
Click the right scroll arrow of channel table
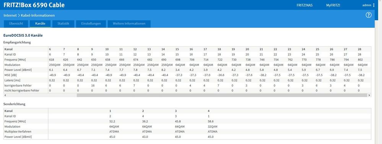[369, 95]
